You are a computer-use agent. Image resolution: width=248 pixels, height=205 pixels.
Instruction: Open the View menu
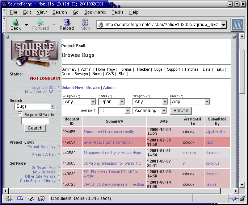pos(42,12)
